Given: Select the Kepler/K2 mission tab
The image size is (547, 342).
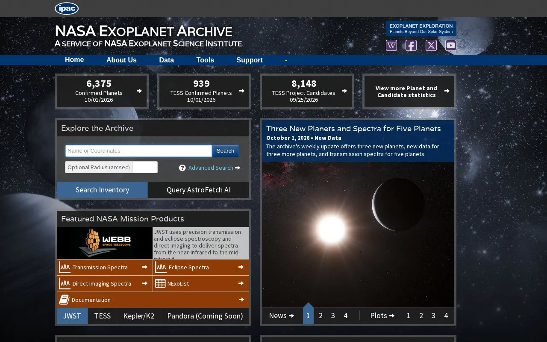Looking at the screenshot, I should click(139, 316).
